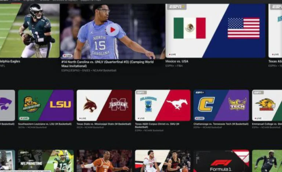Open the Philadelphia Eagles game thumbnail
Viewport: 282px width, 172px height.
[30, 31]
